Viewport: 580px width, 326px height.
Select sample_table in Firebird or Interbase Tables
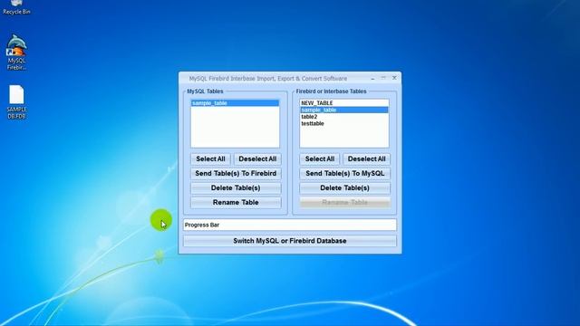point(344,110)
